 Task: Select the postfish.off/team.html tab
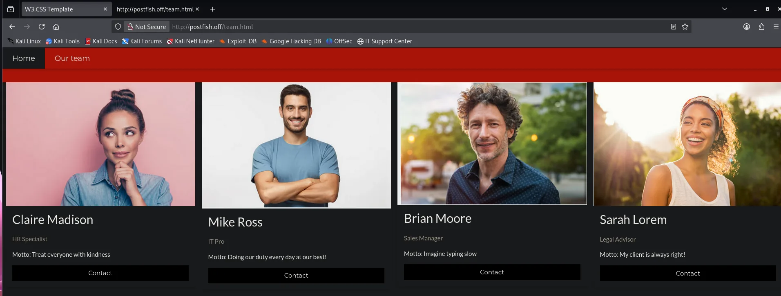pyautogui.click(x=158, y=9)
